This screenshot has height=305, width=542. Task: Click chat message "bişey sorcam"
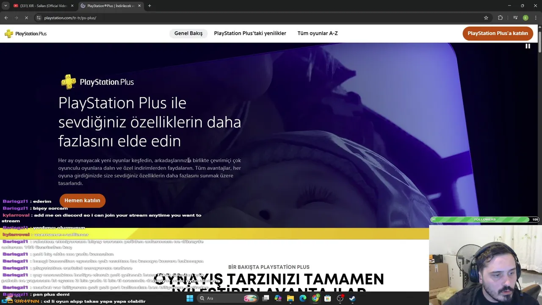click(50, 208)
